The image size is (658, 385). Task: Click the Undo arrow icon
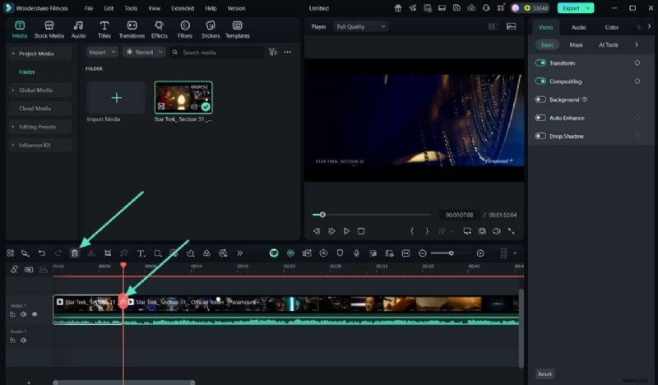[42, 253]
